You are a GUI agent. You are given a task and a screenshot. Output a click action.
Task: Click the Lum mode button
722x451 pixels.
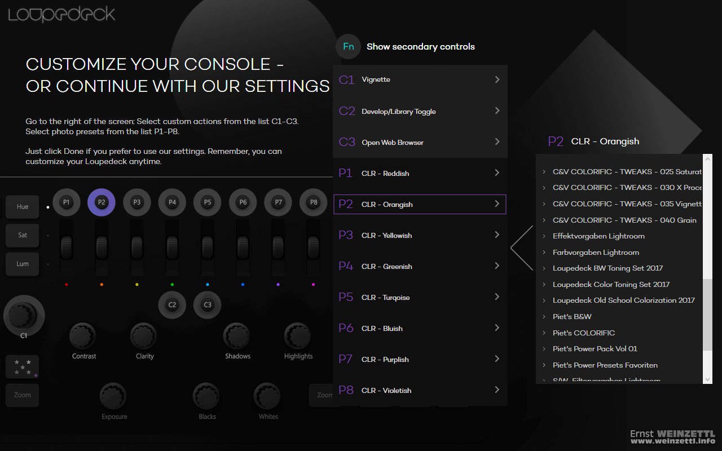pyautogui.click(x=23, y=264)
